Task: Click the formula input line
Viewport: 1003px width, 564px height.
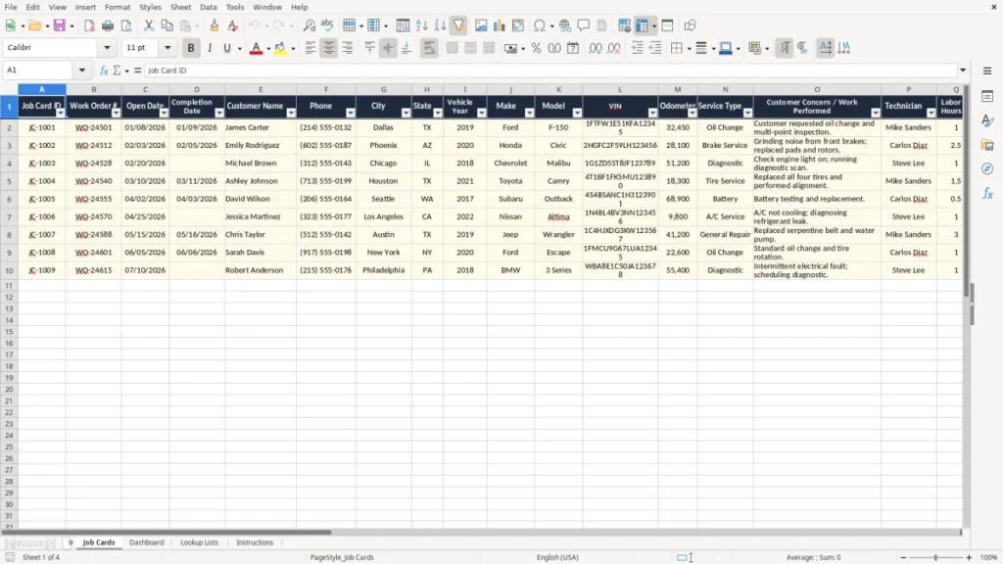Action: [550, 70]
